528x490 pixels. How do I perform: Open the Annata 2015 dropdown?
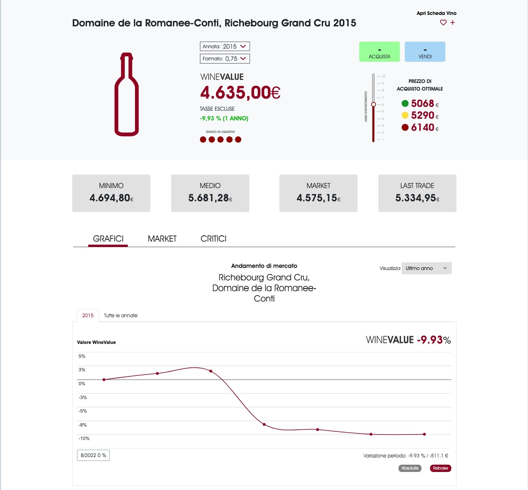click(x=225, y=47)
